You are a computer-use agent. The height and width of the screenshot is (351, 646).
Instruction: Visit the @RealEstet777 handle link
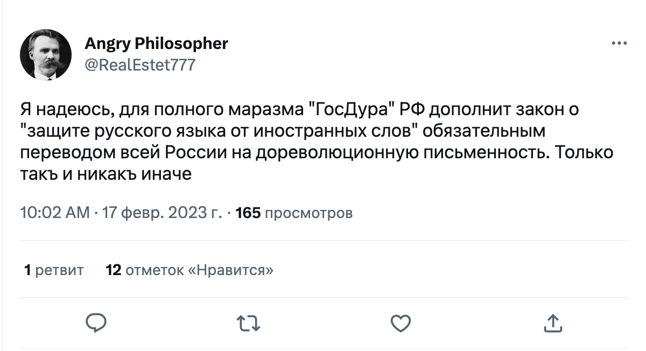tap(140, 65)
